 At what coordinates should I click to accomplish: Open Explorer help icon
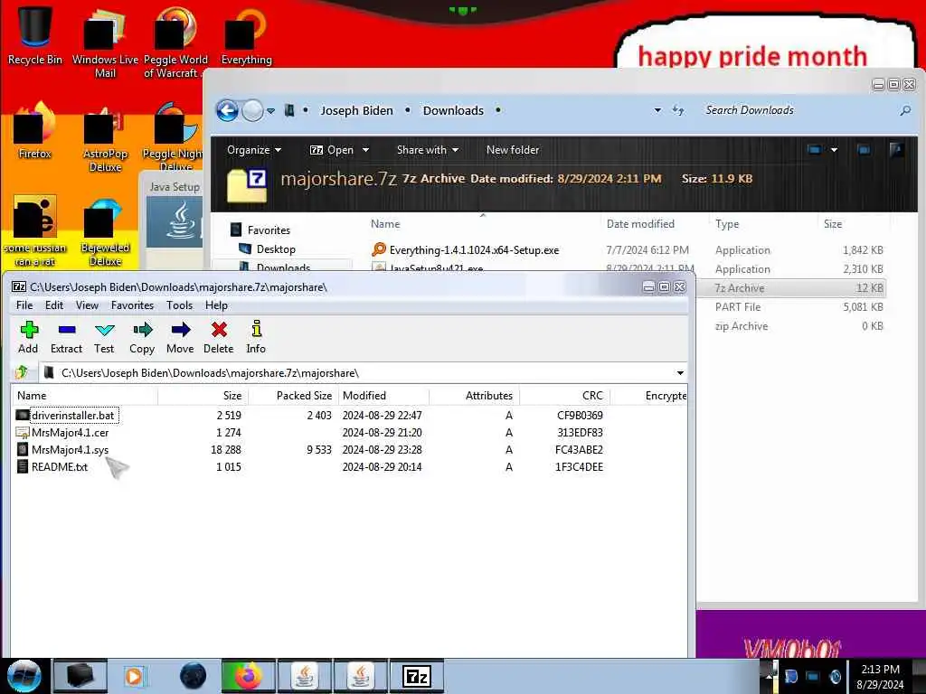(896, 150)
